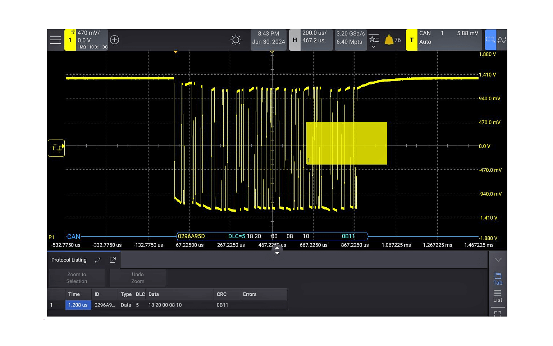The height and width of the screenshot is (346, 553).
Task: Click decoded CRC 0B11 on bus
Action: click(x=348, y=236)
